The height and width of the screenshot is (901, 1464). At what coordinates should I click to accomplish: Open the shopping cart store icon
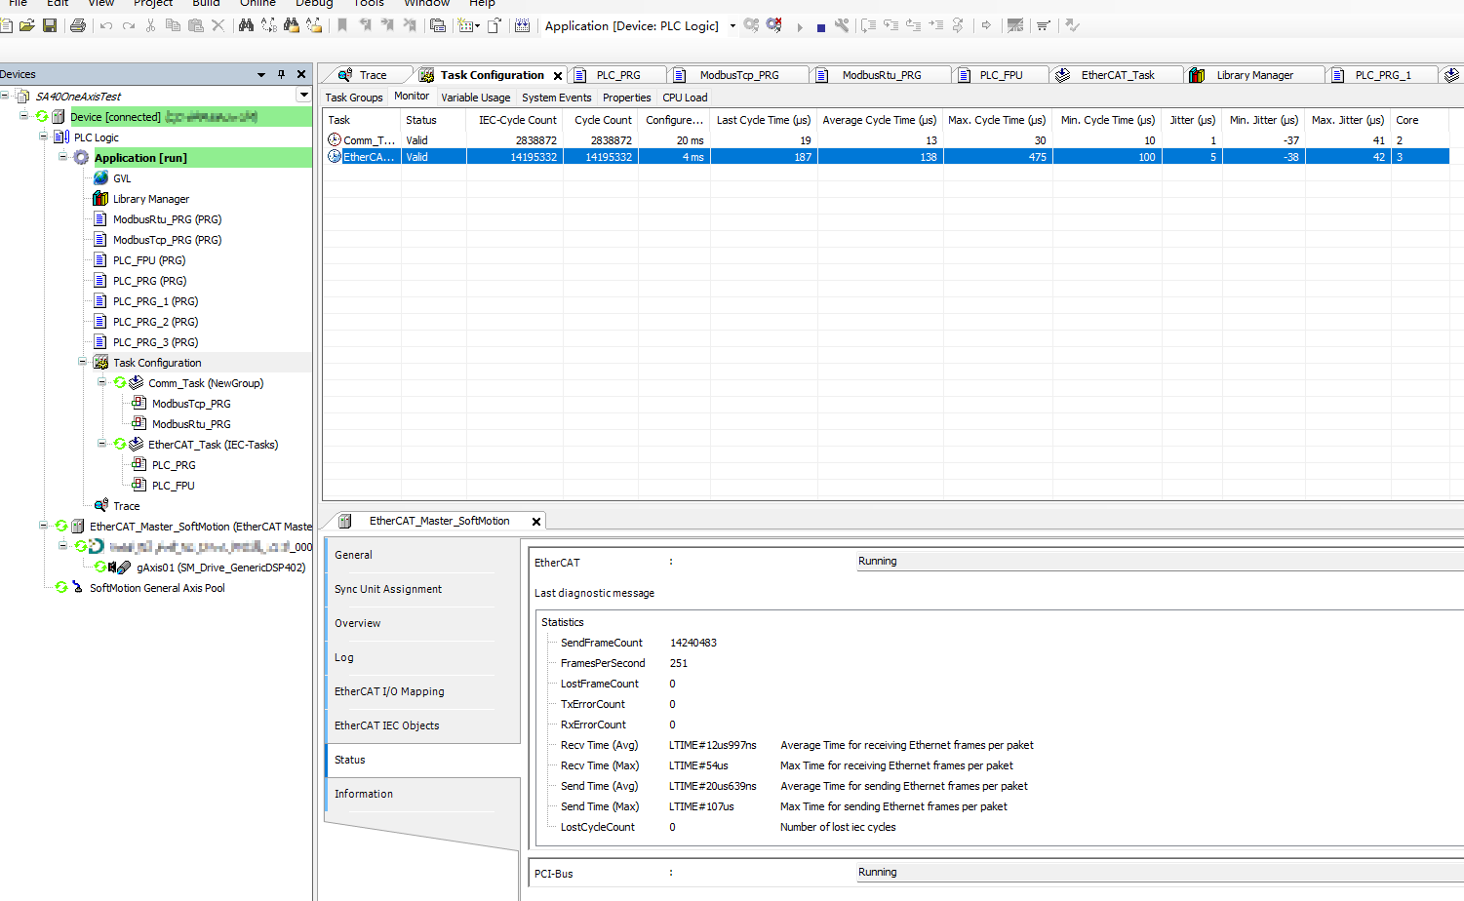tap(1043, 25)
